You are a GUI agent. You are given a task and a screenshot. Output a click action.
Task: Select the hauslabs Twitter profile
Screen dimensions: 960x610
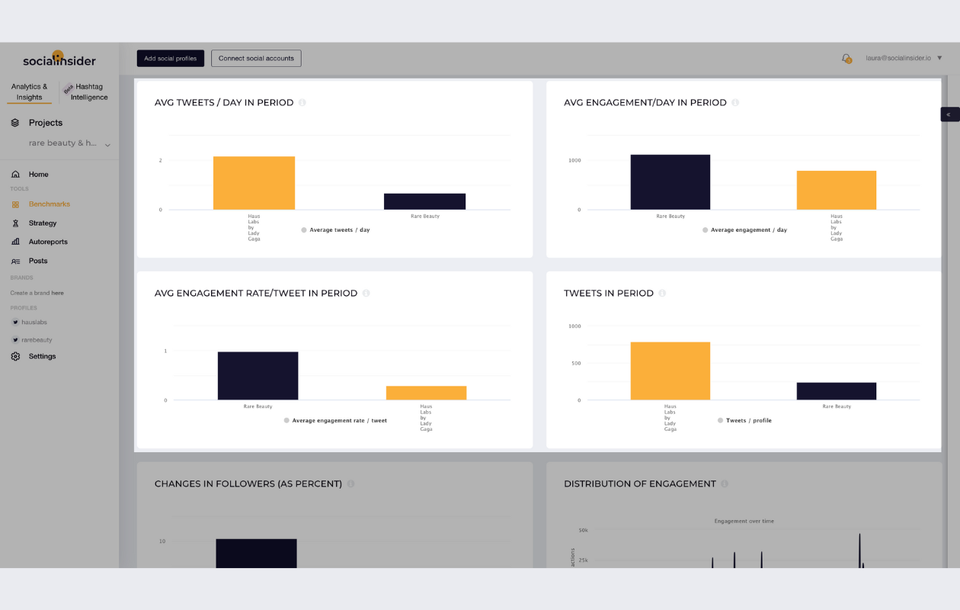tap(34, 323)
